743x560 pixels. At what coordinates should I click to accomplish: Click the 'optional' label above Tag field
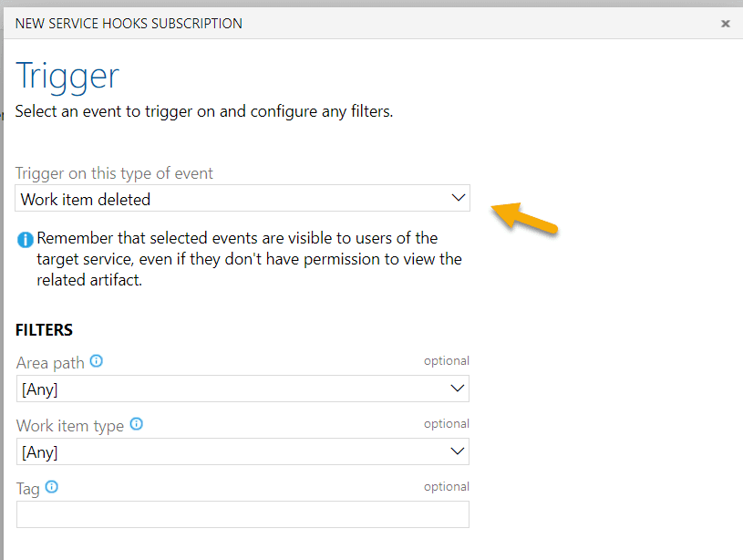pos(446,487)
